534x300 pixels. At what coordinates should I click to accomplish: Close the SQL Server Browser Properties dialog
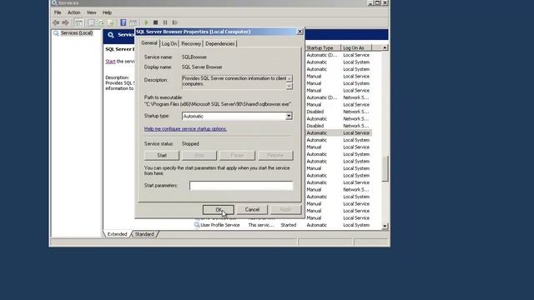click(x=300, y=32)
